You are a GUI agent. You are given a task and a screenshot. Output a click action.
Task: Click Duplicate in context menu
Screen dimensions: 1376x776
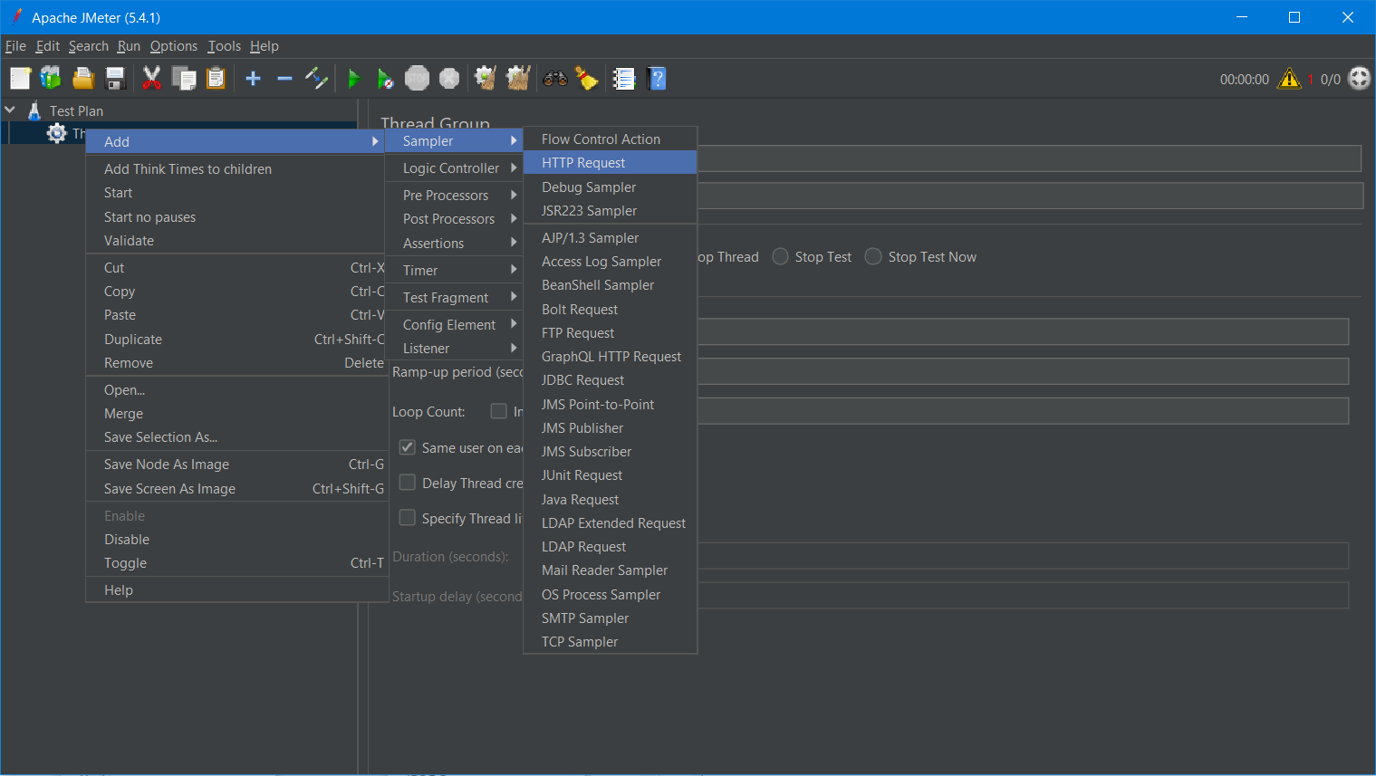pyautogui.click(x=236, y=340)
